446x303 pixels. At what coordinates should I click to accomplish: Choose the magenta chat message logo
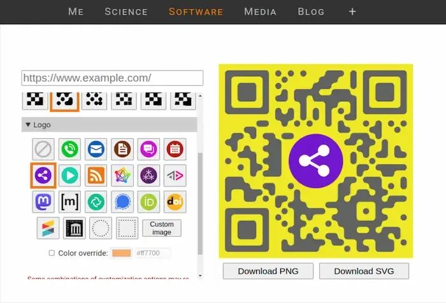pyautogui.click(x=148, y=149)
